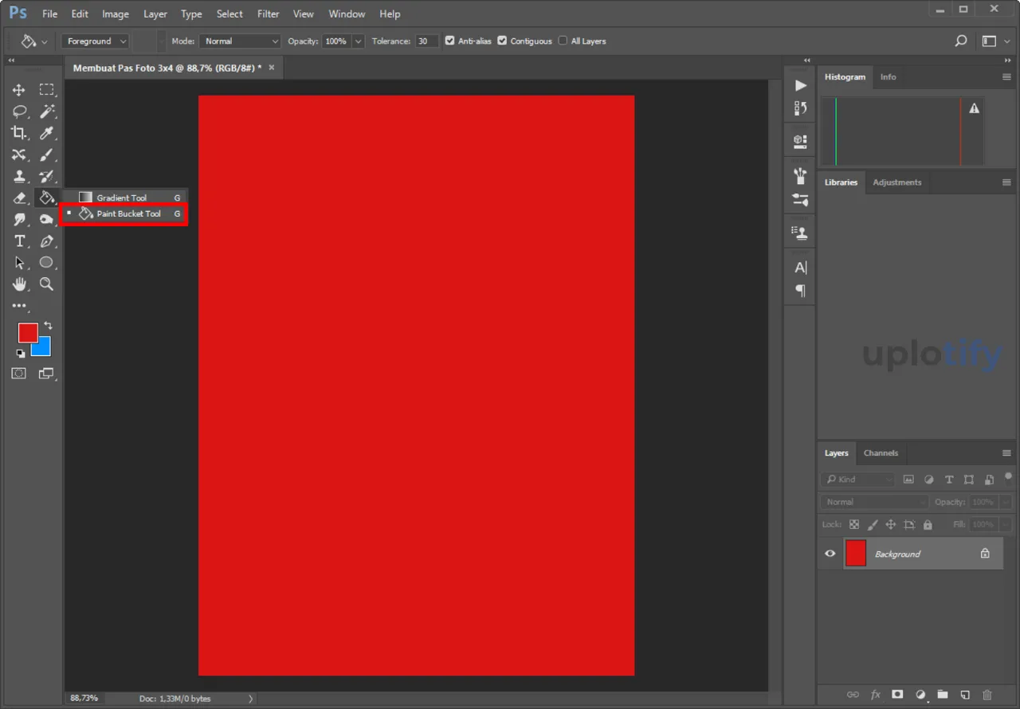Switch to the Channels tab

pyautogui.click(x=881, y=452)
